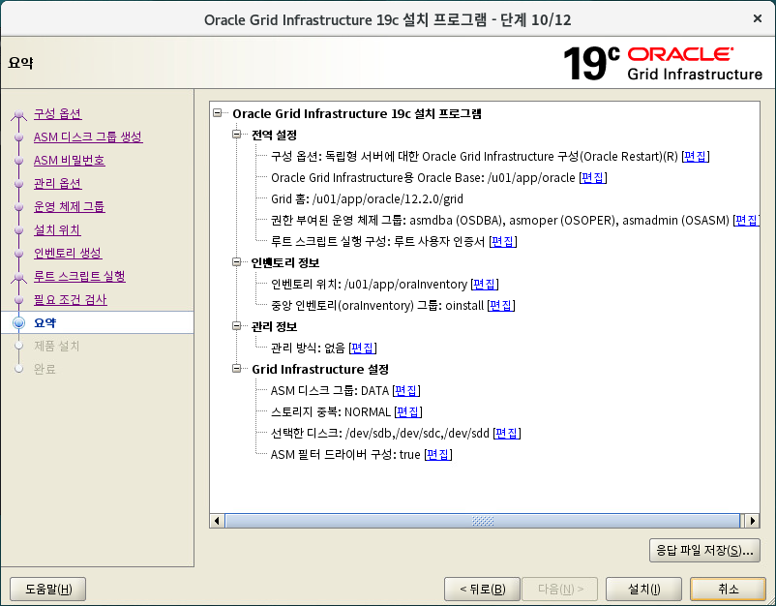Image resolution: width=776 pixels, height=606 pixels.
Task: Collapse the 인벤토리 정보 section
Action: pos(236,262)
